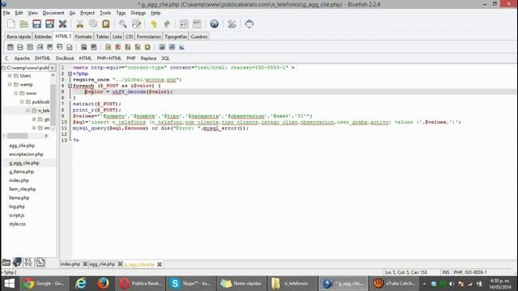Open encriptacion.php from the file list
Viewport: 518px width, 291px height.
coord(26,154)
